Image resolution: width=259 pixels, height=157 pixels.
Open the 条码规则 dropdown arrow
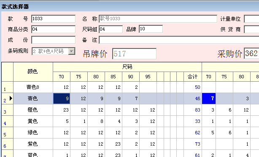72,51
